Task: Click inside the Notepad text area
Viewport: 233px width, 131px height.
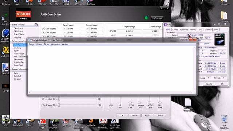Action: 111,69
